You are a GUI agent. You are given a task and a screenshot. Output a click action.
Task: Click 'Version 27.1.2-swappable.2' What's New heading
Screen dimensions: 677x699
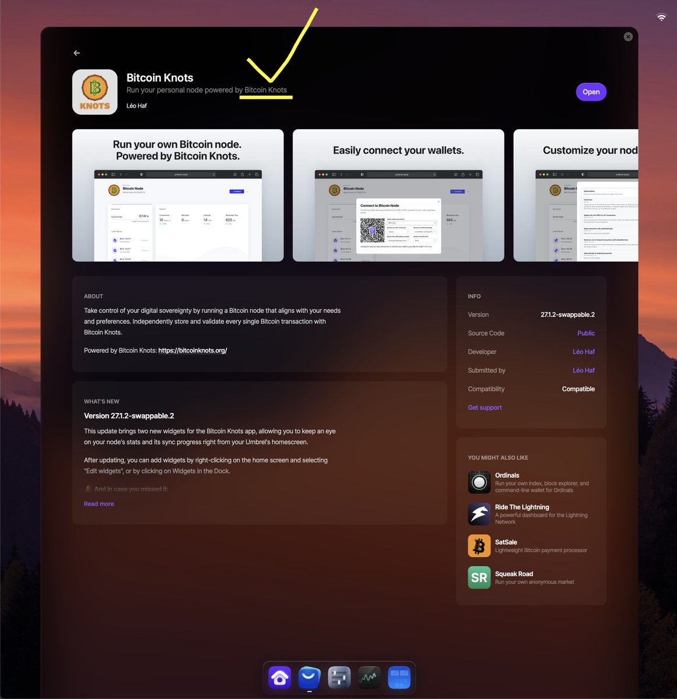click(129, 416)
